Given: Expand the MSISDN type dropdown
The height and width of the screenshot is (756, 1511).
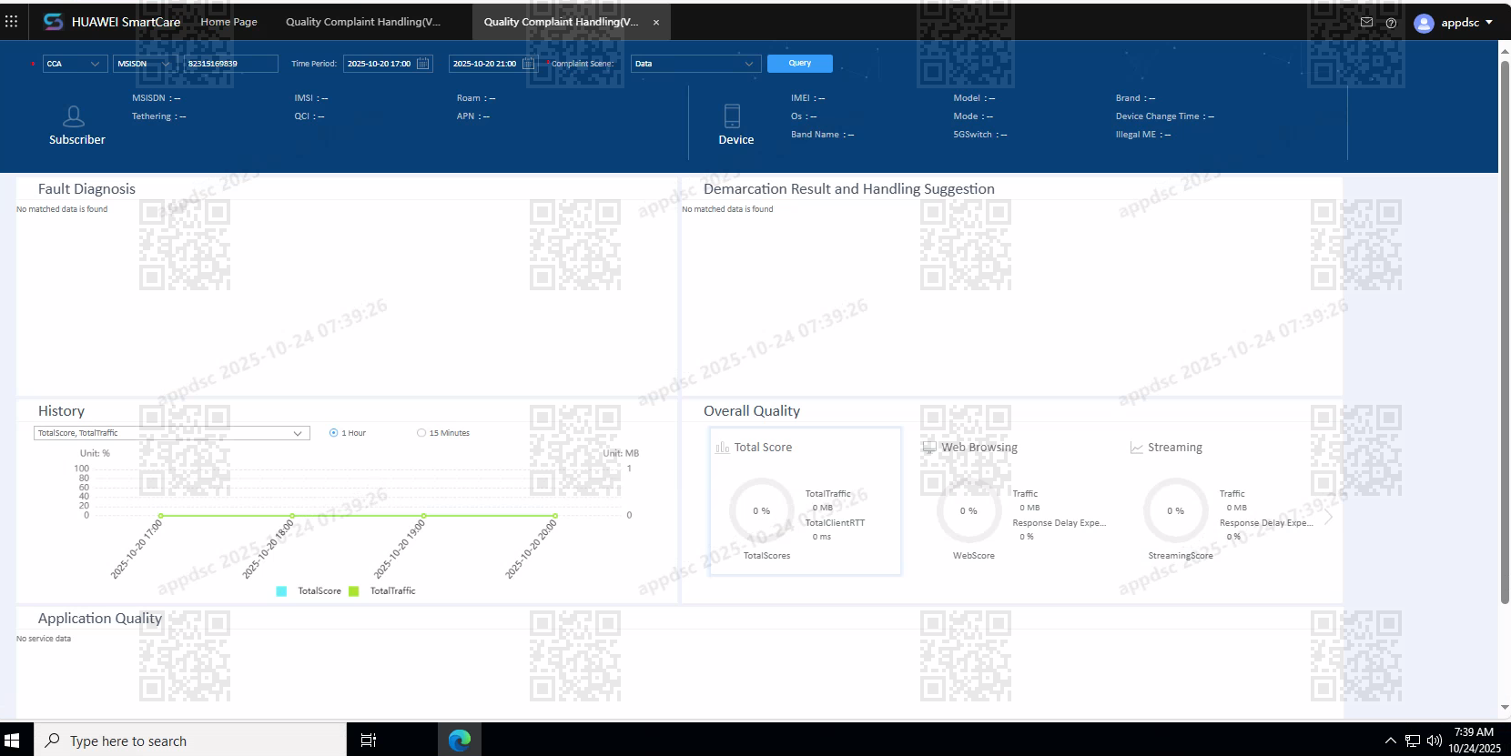Looking at the screenshot, I should pyautogui.click(x=146, y=64).
